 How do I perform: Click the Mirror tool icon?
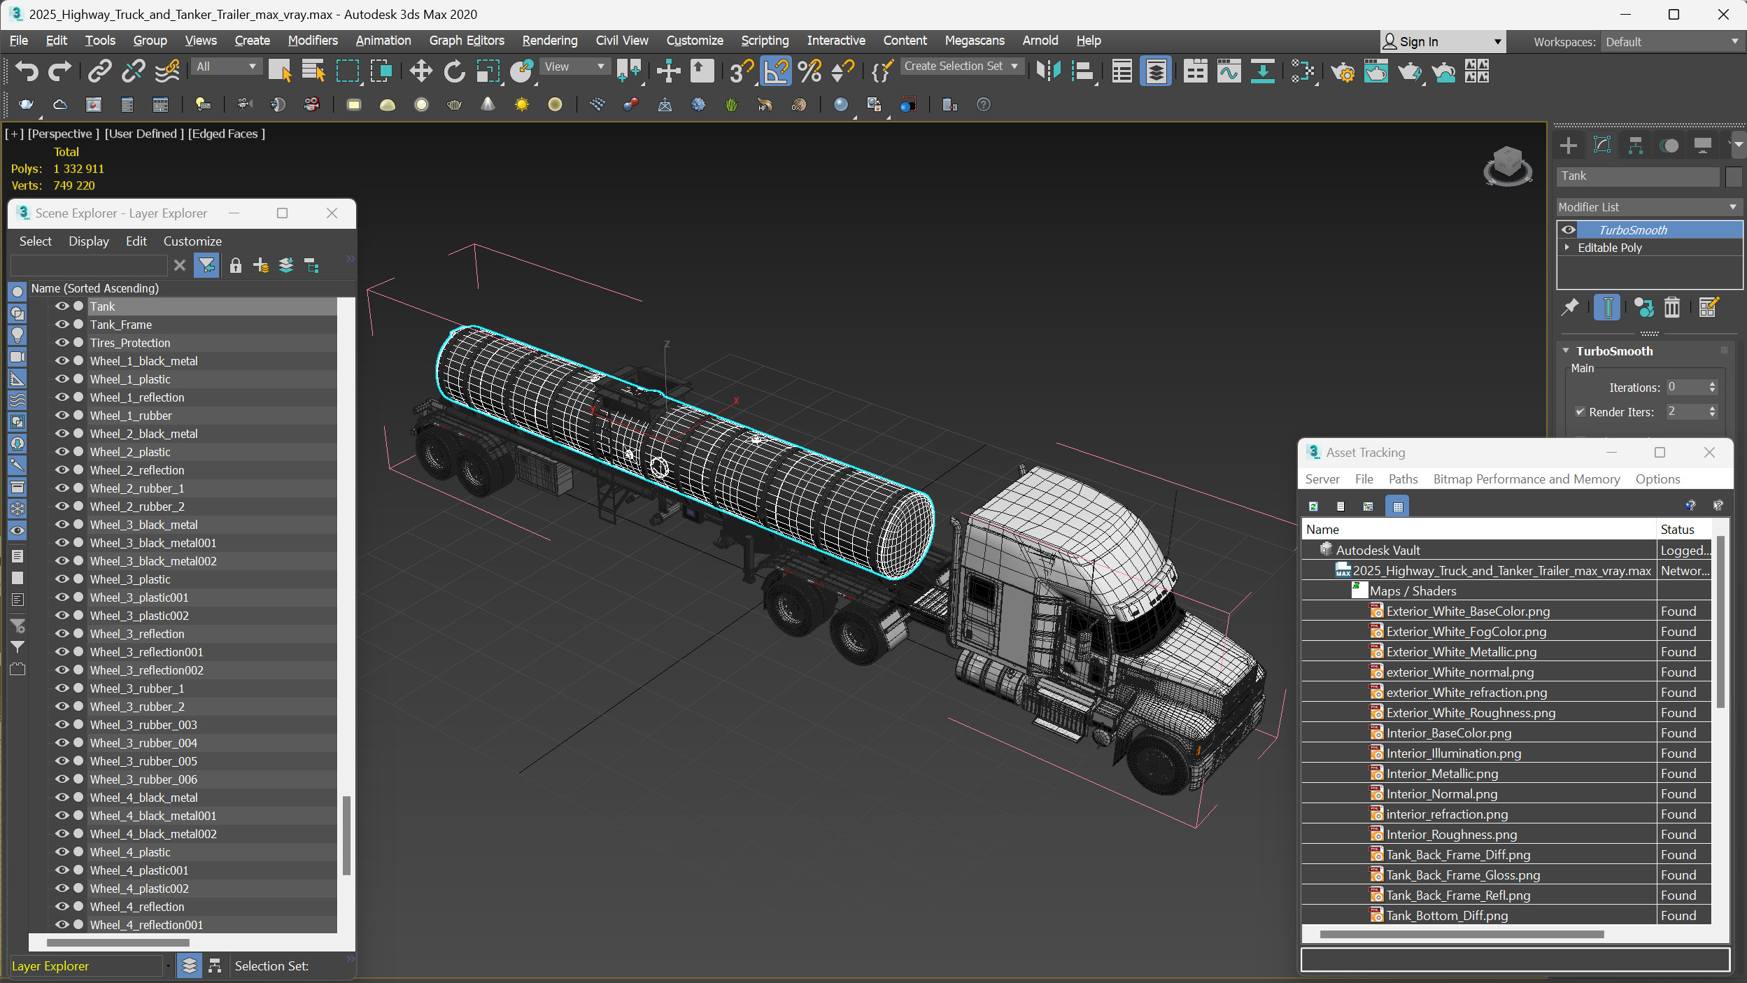click(x=1048, y=71)
